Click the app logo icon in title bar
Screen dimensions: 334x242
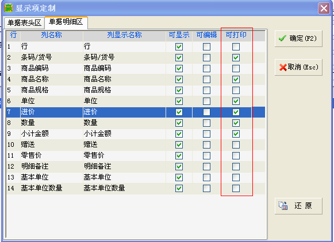click(x=9, y=8)
